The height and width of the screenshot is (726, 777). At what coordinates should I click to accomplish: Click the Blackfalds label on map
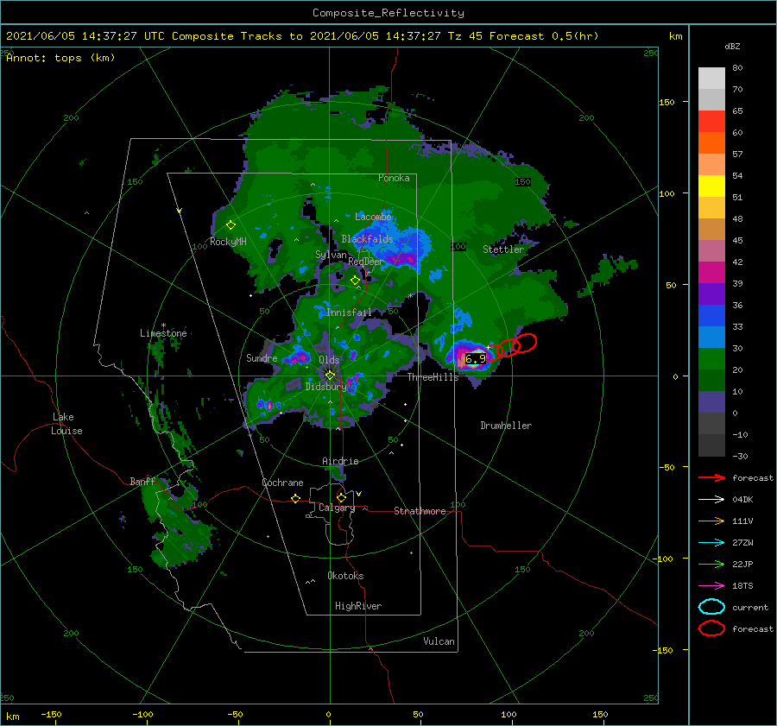pyautogui.click(x=367, y=239)
